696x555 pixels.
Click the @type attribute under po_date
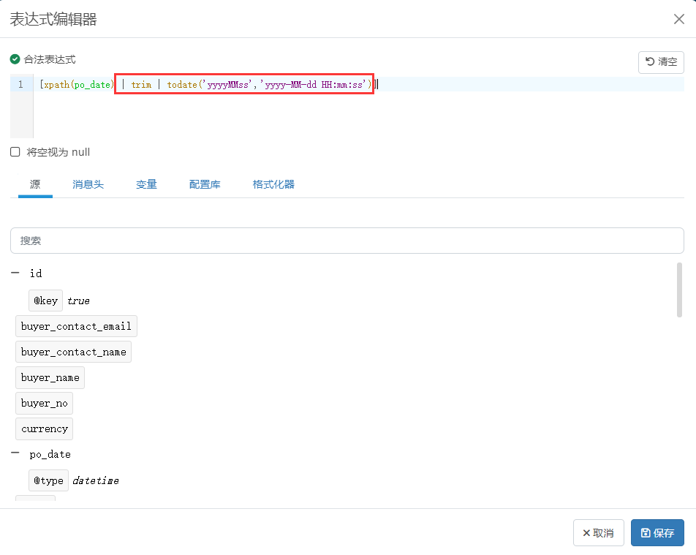coord(48,480)
